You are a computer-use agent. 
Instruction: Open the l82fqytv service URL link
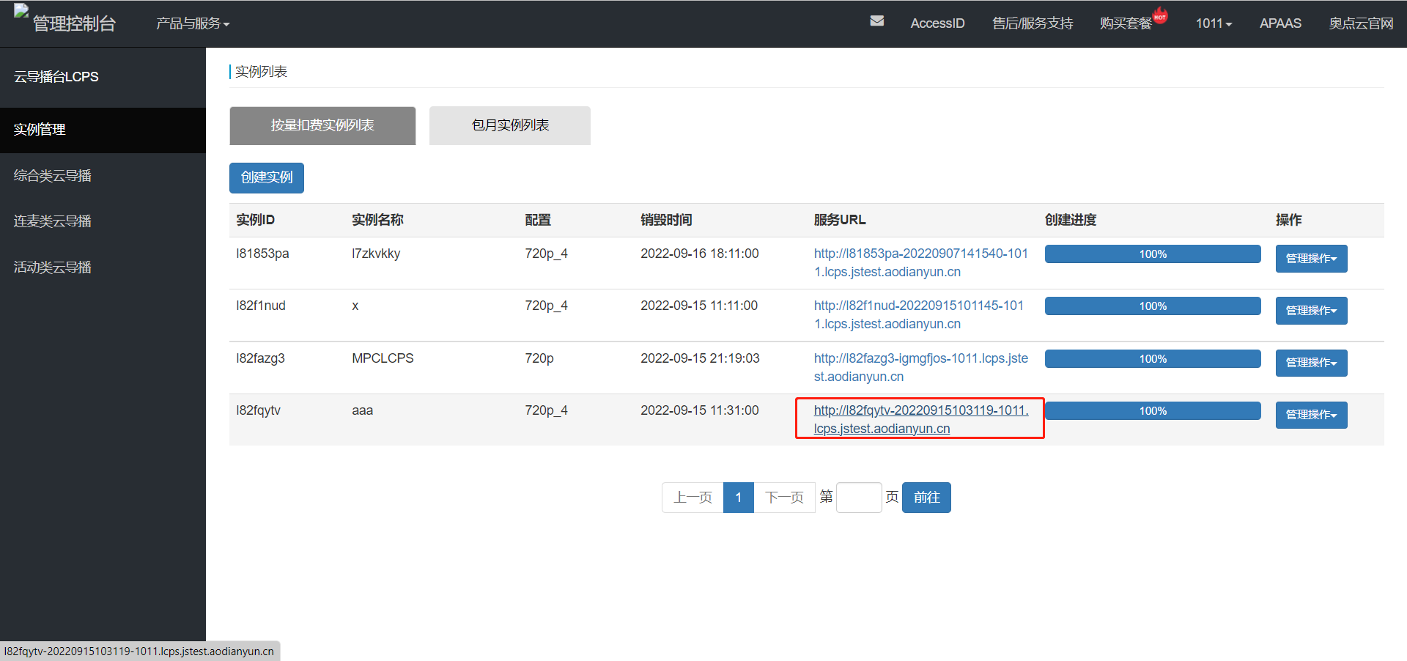[x=920, y=411]
